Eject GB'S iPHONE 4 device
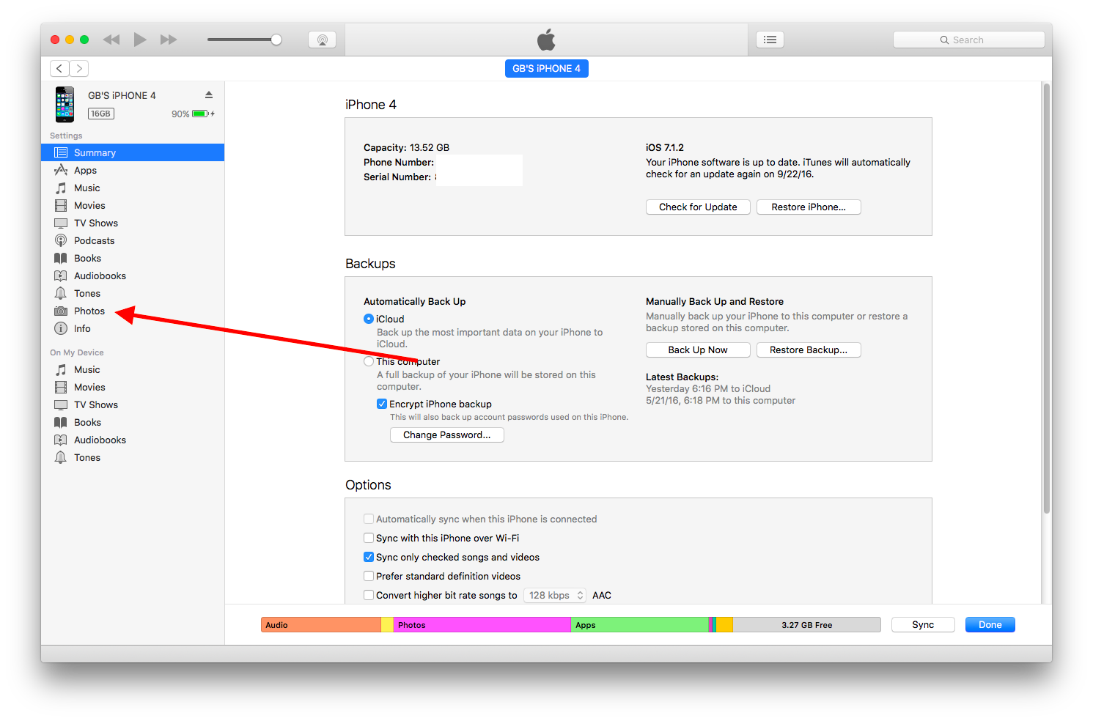Viewport: 1093px width, 721px height. coord(209,95)
